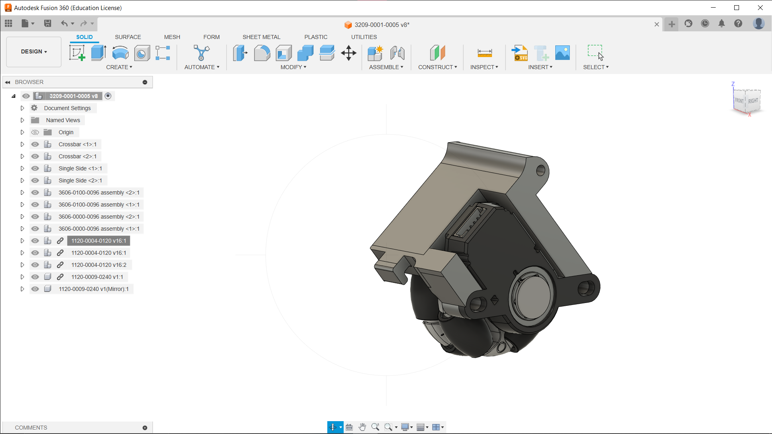The height and width of the screenshot is (434, 772).
Task: Activate the 3209-0001-0005 v8 component radio button
Action: pyautogui.click(x=108, y=96)
